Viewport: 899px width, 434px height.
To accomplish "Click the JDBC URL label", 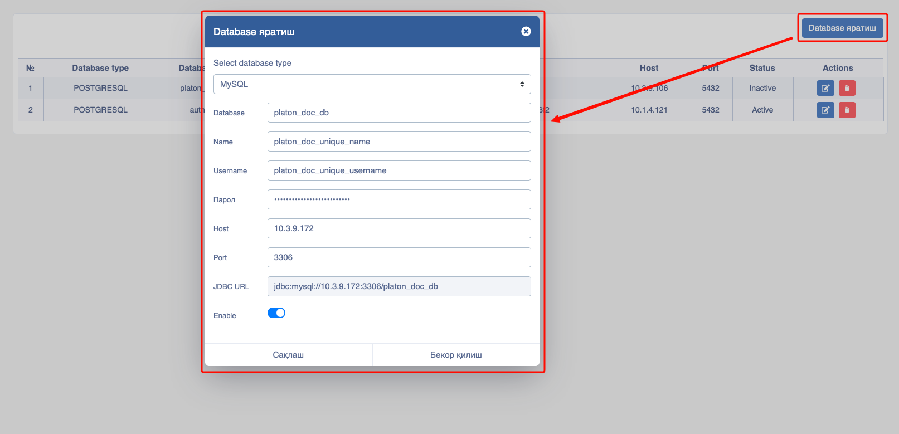I will [231, 286].
